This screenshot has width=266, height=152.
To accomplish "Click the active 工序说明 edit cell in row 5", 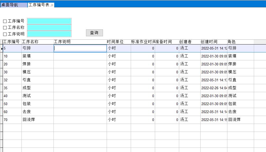I will (80, 48).
